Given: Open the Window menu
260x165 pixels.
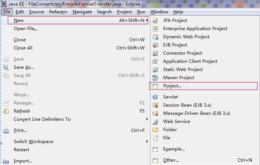Looking at the screenshot, I should tap(159, 12).
